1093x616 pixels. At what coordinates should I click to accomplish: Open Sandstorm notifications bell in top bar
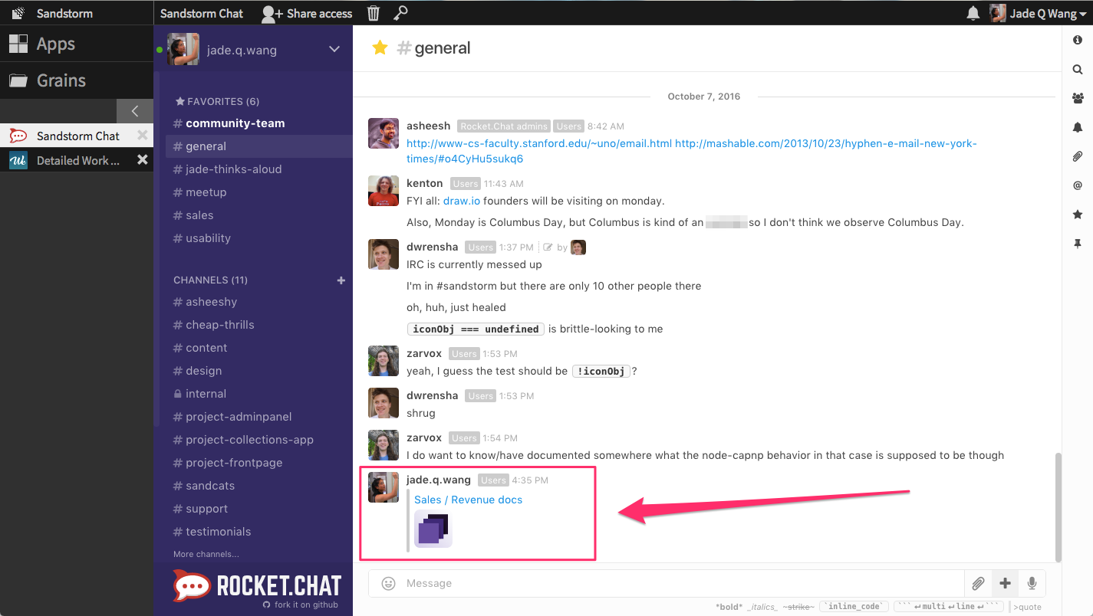[973, 13]
